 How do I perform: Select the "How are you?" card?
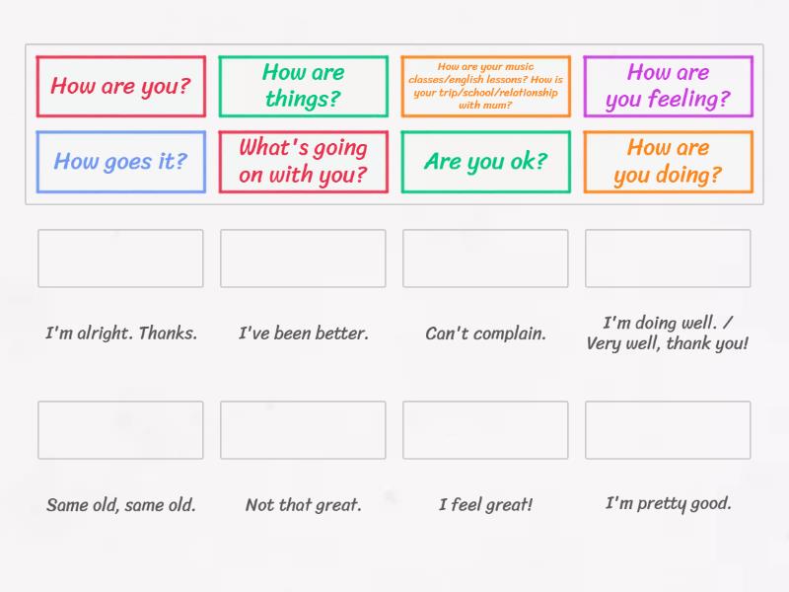(120, 86)
